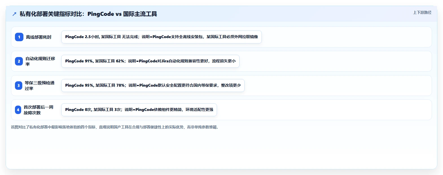Viewport: 443px width, 175px height.
Task: Select the 首次部署后一周故障次数 label
Action: click(38, 110)
